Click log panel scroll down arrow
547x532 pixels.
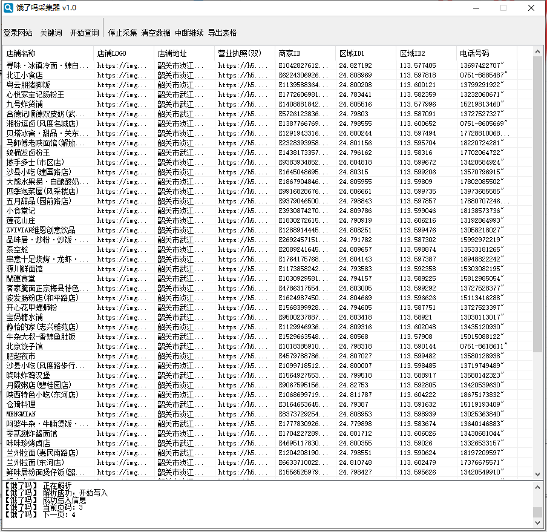[537, 522]
